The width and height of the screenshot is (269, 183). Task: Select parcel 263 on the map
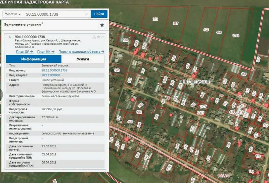[x=155, y=20]
